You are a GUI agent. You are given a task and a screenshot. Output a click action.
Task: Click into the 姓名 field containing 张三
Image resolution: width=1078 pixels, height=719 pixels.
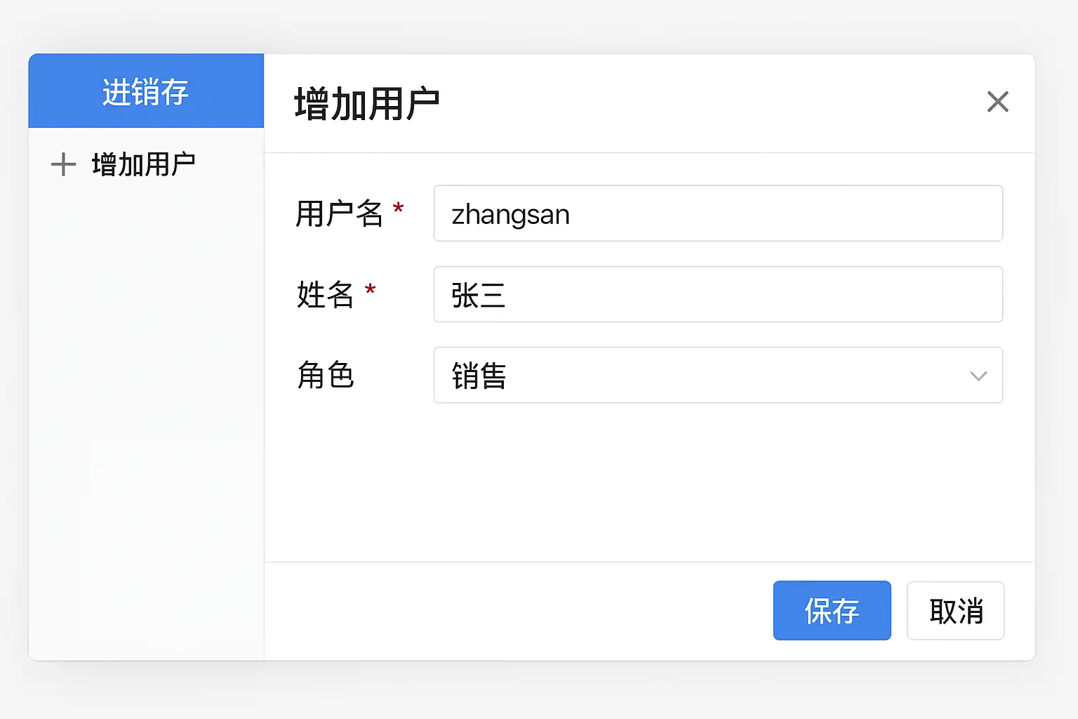click(x=717, y=294)
